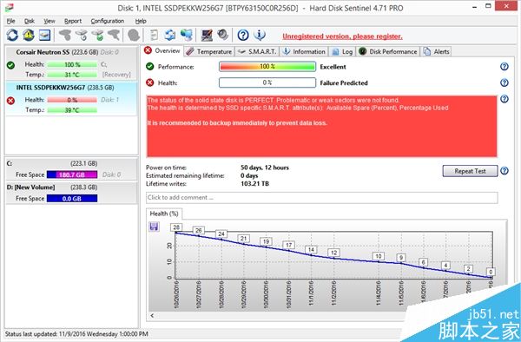Click the globe and computer network icon

(x=187, y=35)
